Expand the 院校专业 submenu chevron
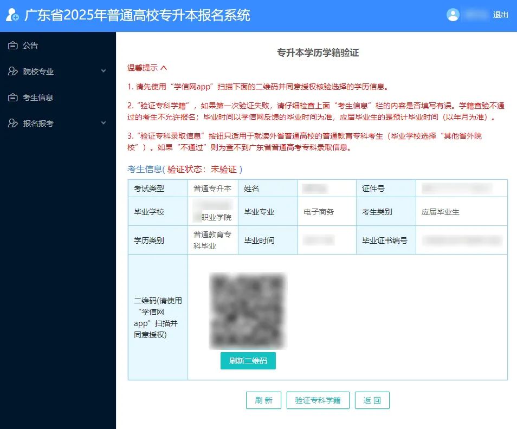517x429 pixels. 104,71
